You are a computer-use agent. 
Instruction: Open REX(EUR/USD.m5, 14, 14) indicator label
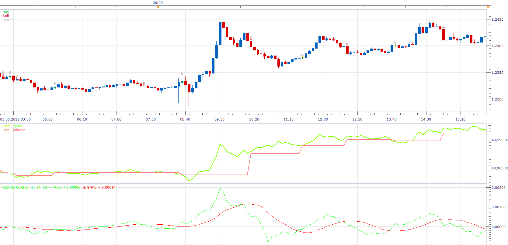point(26,187)
